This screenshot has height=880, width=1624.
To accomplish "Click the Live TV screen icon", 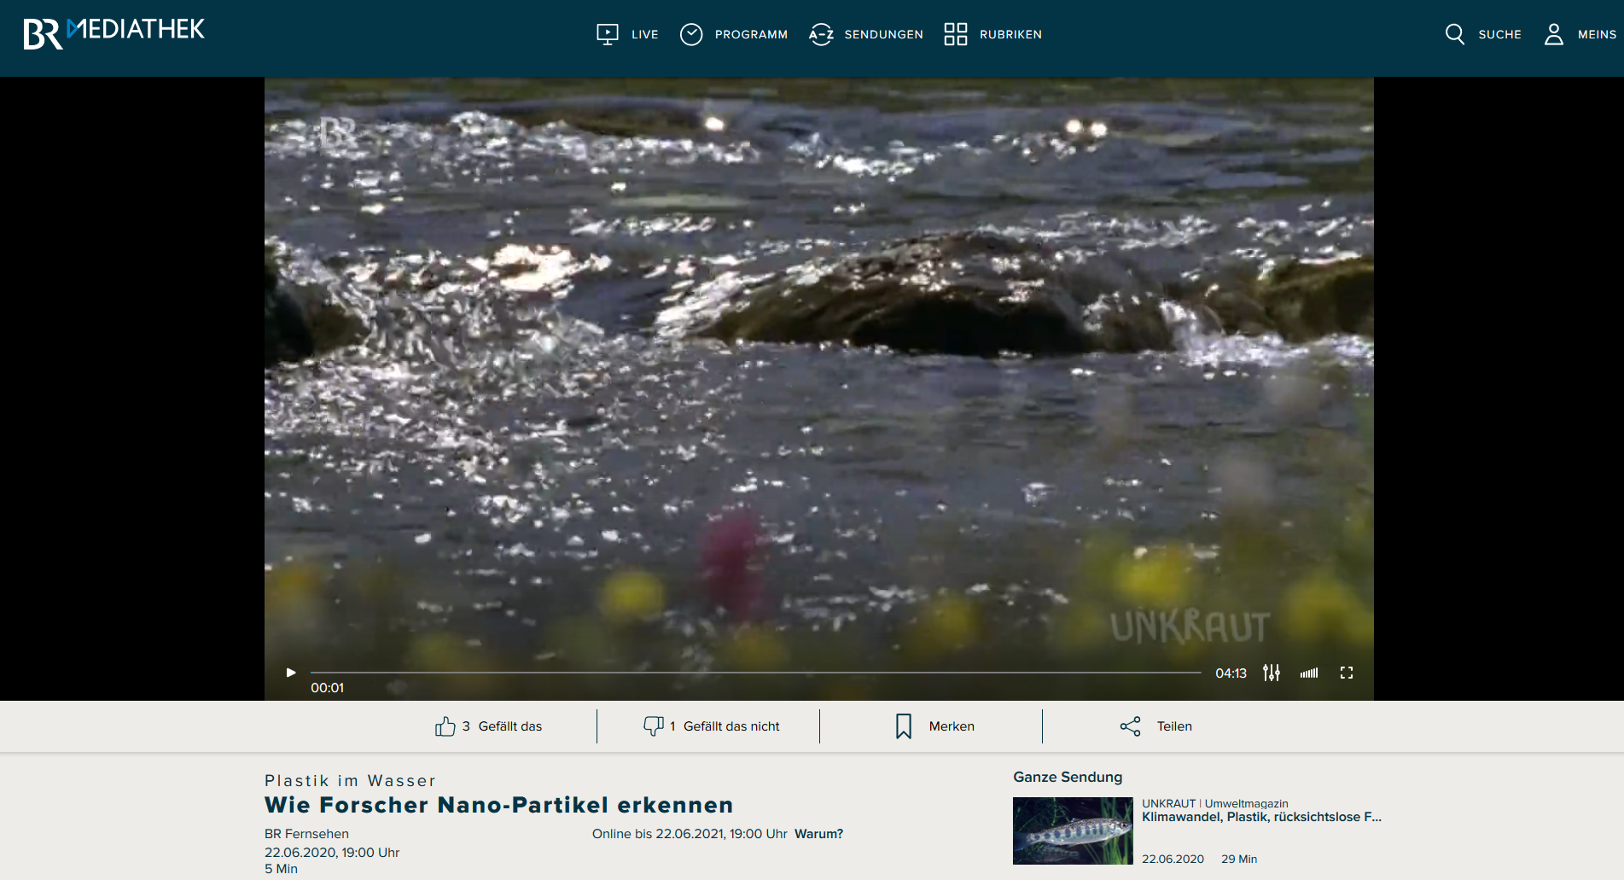I will click(608, 34).
